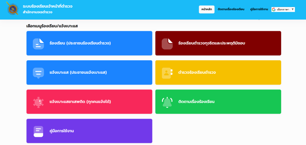This screenshot has height=145, width=306.
Task: Open the เลือกภาษา language dropdown
Action: 283,10
